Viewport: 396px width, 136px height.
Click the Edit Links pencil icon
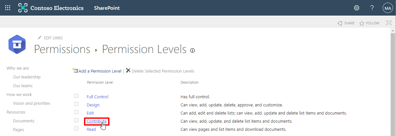coord(40,38)
